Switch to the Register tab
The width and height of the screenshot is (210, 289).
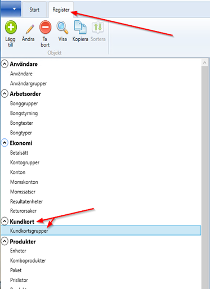61,10
